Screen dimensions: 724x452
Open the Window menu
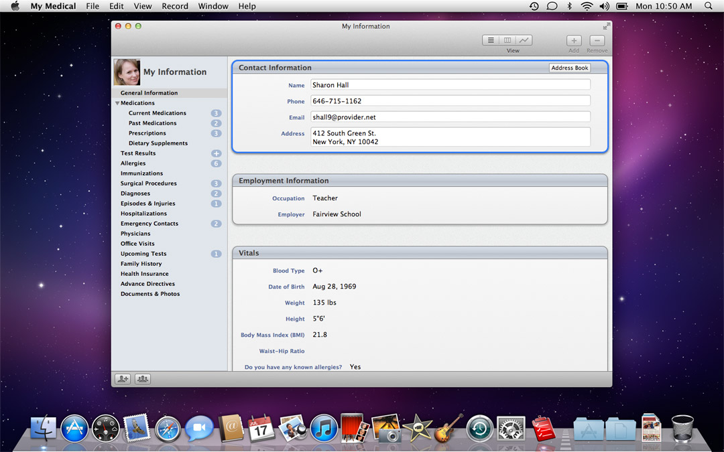[213, 6]
